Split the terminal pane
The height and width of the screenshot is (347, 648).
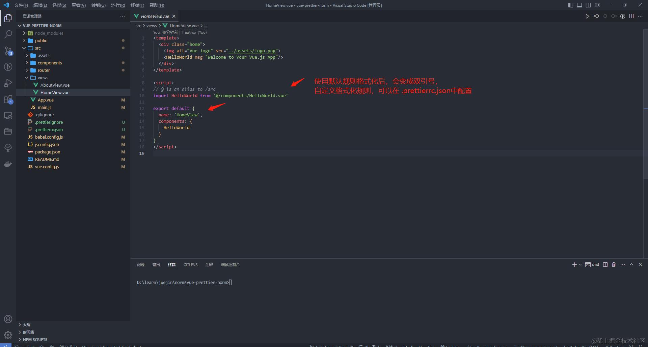(605, 265)
